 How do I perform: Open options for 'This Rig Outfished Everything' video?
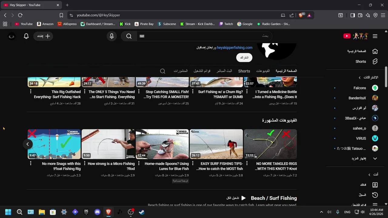click(x=31, y=92)
